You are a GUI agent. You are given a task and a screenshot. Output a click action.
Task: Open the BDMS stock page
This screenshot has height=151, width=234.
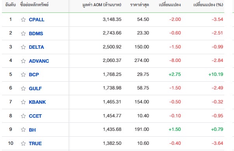(x=36, y=33)
